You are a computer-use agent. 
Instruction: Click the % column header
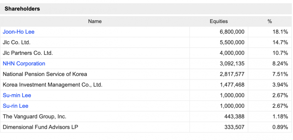point(269,21)
